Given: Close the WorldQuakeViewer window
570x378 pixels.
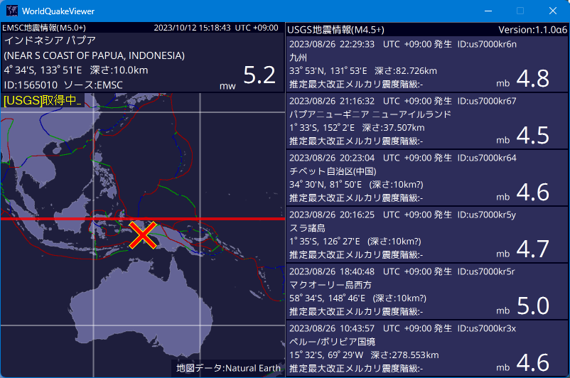Looking at the screenshot, I should 553,11.
